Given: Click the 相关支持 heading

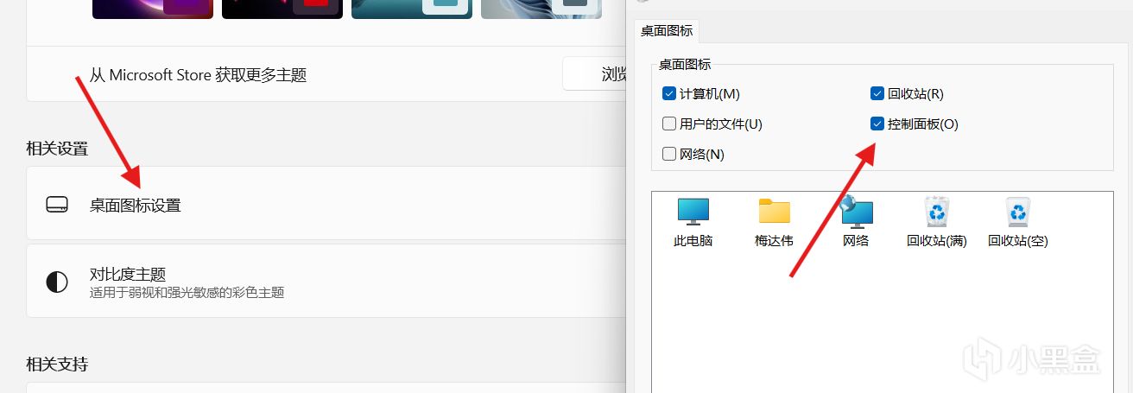Looking at the screenshot, I should pos(57,364).
